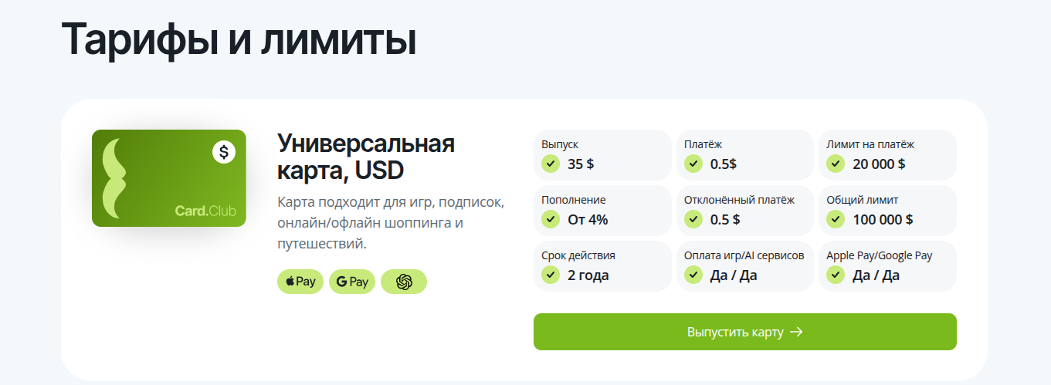Click the ChatGPT logo badge
The width and height of the screenshot is (1051, 385).
(404, 282)
